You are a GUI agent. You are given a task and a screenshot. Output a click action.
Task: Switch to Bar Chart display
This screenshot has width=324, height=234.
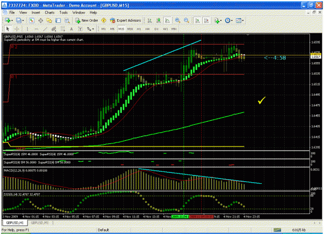click(x=150, y=20)
